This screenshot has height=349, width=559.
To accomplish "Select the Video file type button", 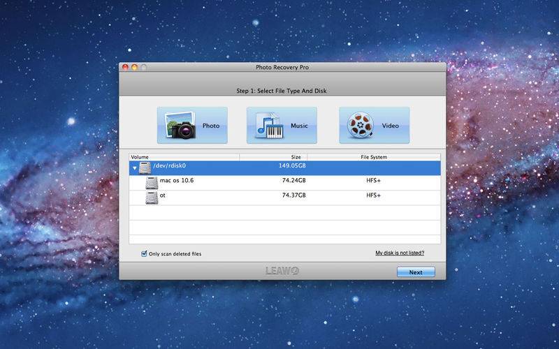I will pos(375,126).
